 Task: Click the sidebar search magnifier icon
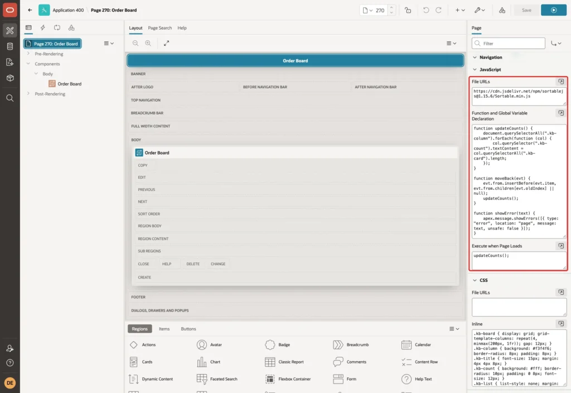(10, 98)
